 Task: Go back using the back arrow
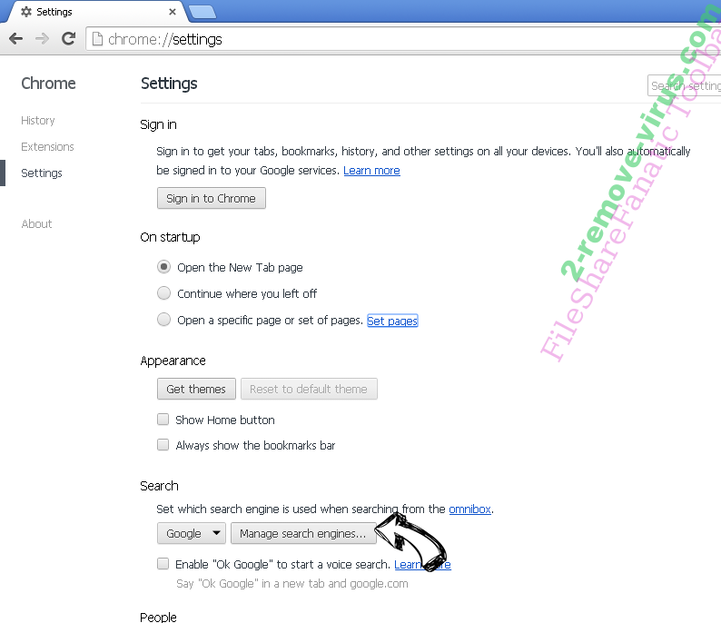pos(16,39)
